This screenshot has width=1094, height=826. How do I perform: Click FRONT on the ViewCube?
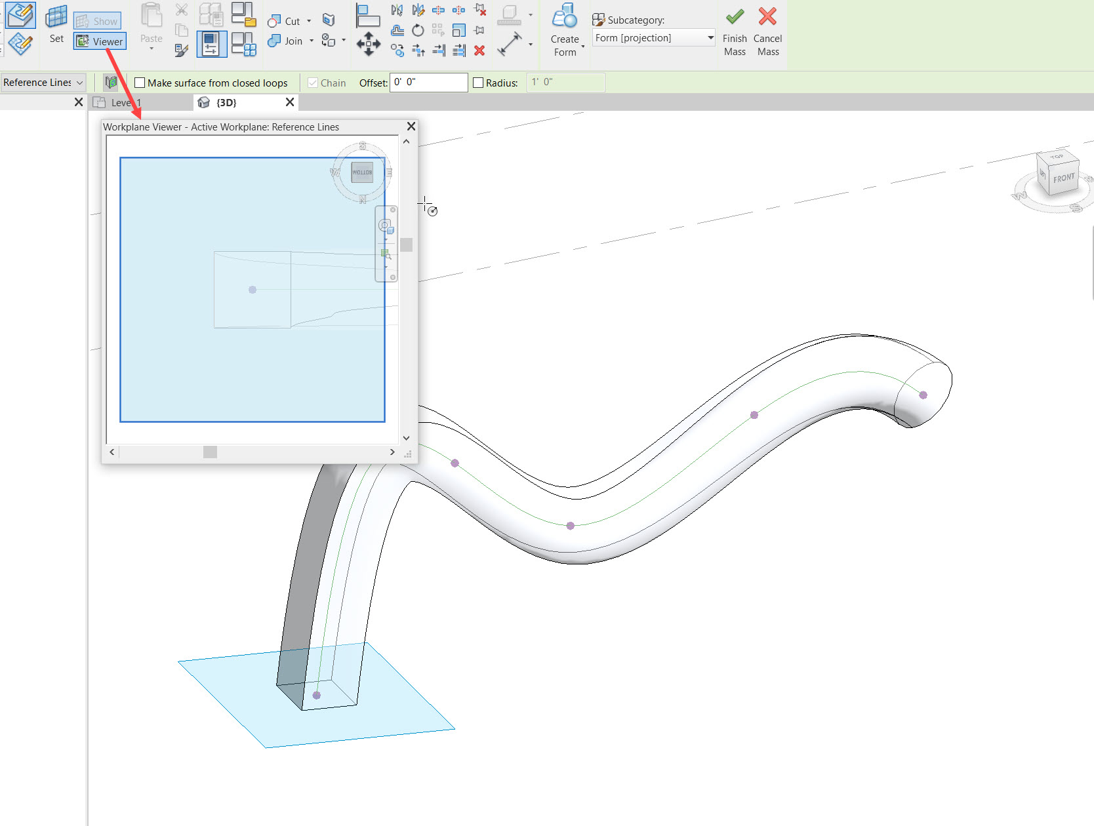1063,177
